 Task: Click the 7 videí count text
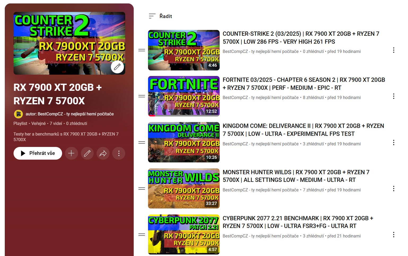coord(56,123)
